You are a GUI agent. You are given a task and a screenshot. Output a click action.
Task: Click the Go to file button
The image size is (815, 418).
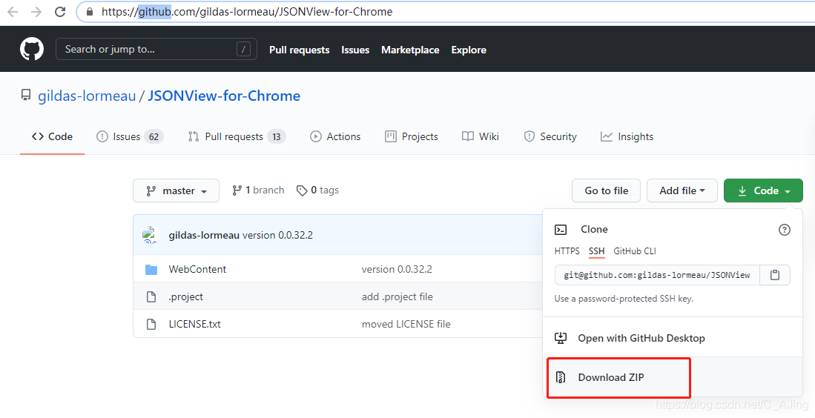click(606, 190)
